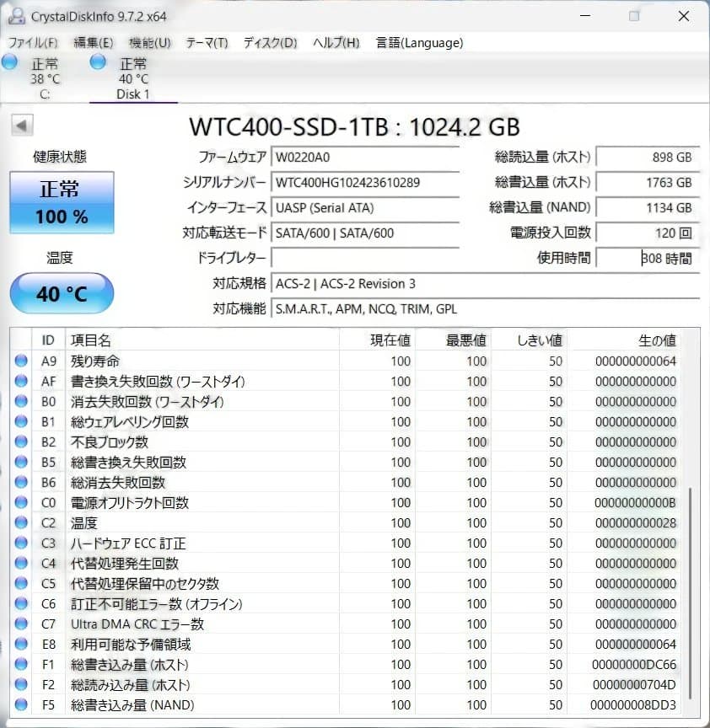Click the status dot for C0 電源オフリトラクト回数
Screen dimensions: 710x728
[21, 502]
